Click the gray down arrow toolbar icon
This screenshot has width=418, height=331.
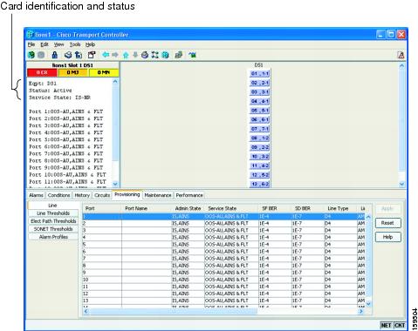pos(135,55)
